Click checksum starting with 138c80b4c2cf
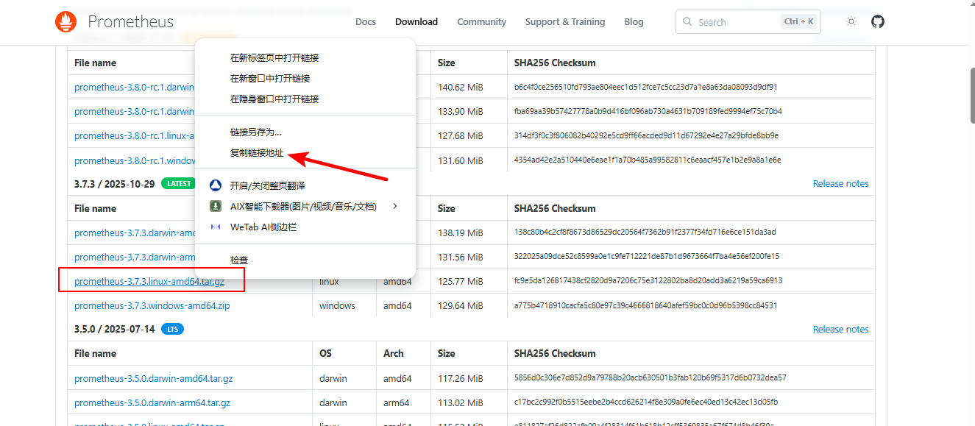This screenshot has width=975, height=426. pyautogui.click(x=645, y=232)
